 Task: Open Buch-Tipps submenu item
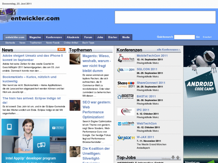pos(88,43)
